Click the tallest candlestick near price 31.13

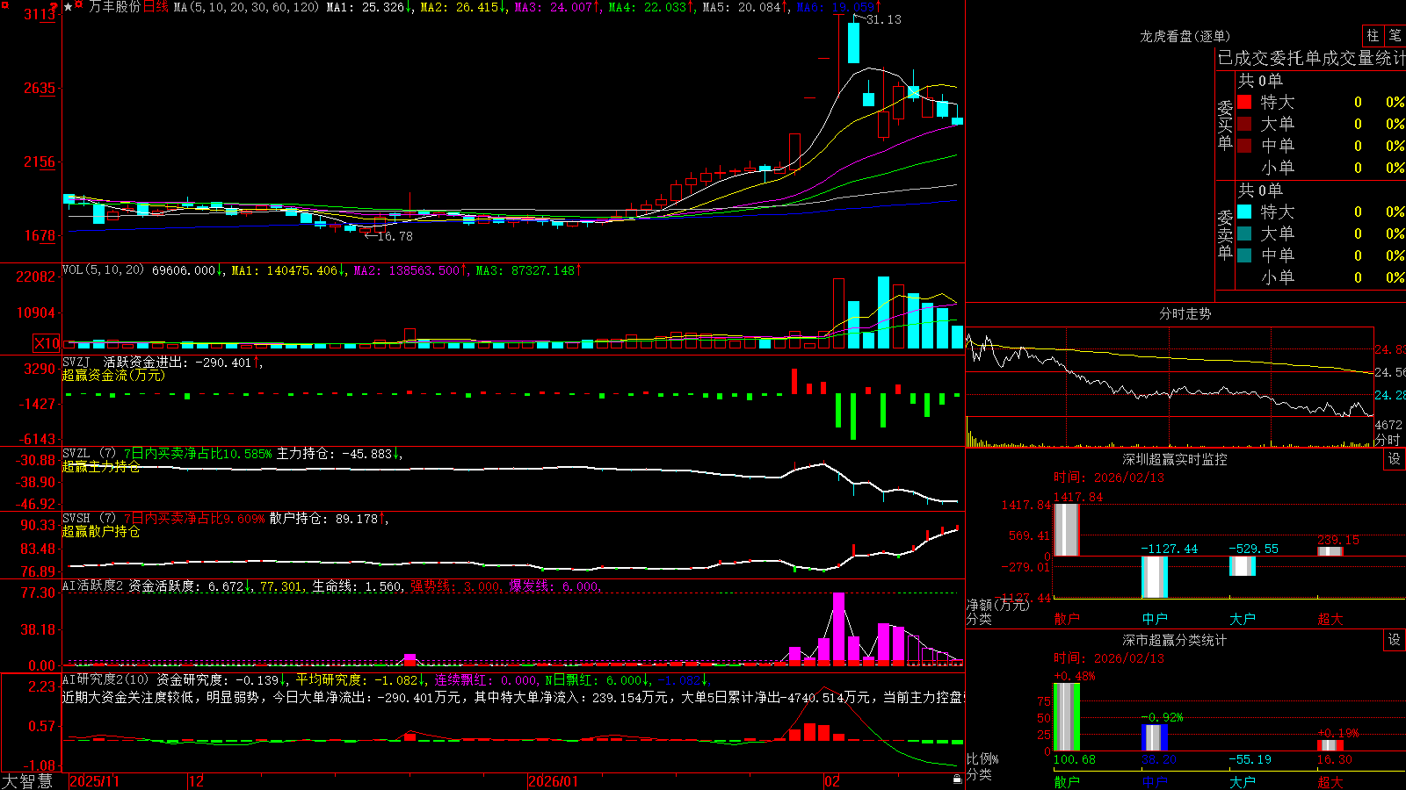point(853,40)
